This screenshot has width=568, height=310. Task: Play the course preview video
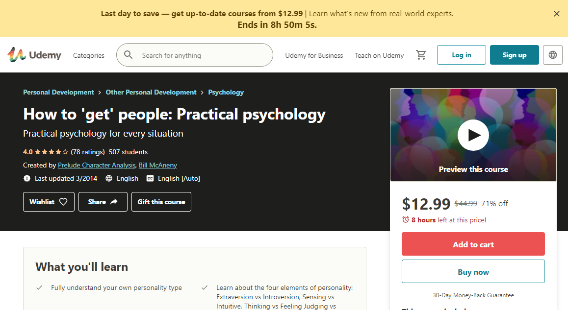click(x=473, y=135)
